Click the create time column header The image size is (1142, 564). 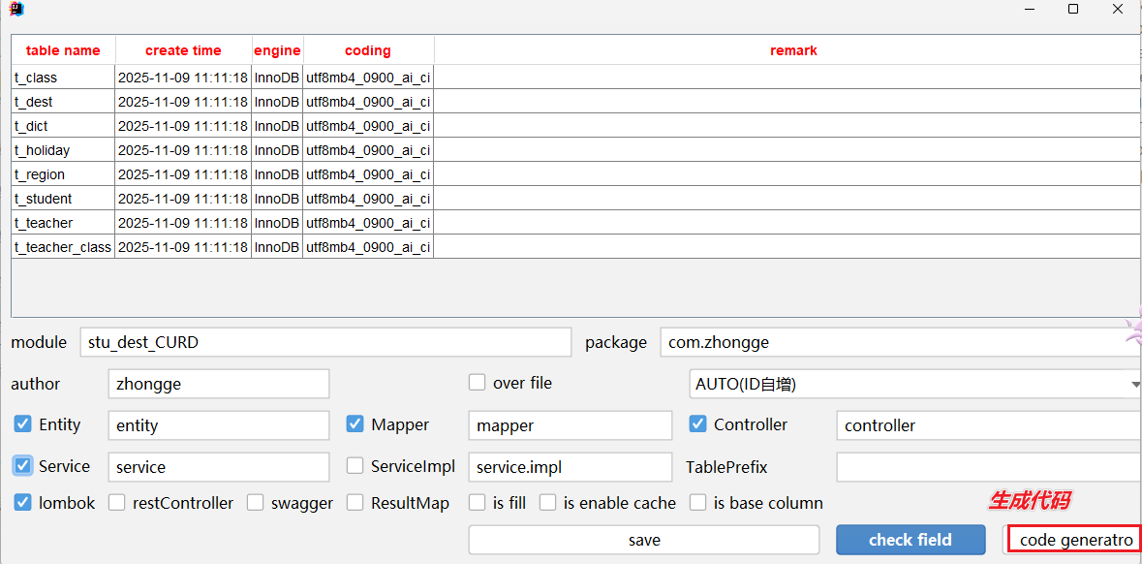click(x=183, y=50)
